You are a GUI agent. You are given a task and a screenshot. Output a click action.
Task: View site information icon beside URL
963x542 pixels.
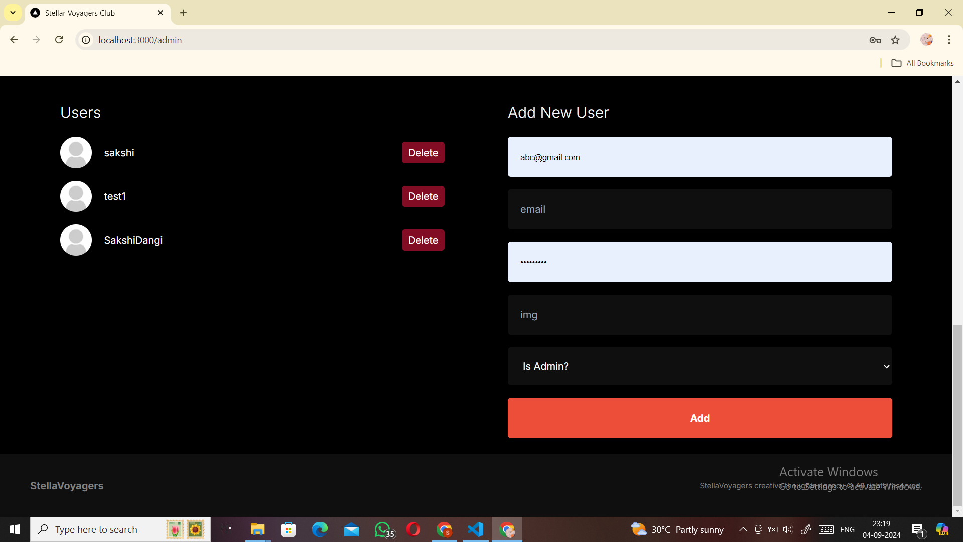[86, 40]
